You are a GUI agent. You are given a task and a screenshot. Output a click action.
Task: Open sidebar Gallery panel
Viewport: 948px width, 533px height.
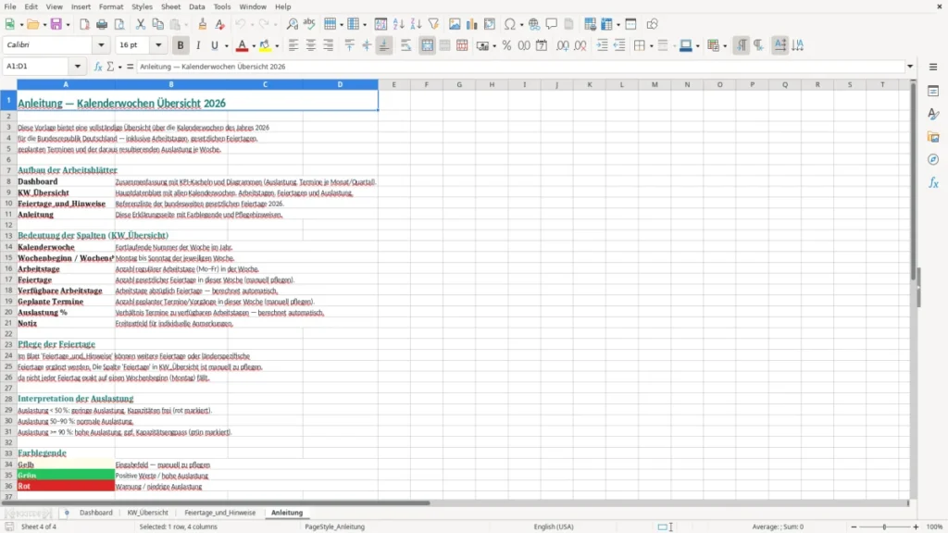tap(933, 137)
